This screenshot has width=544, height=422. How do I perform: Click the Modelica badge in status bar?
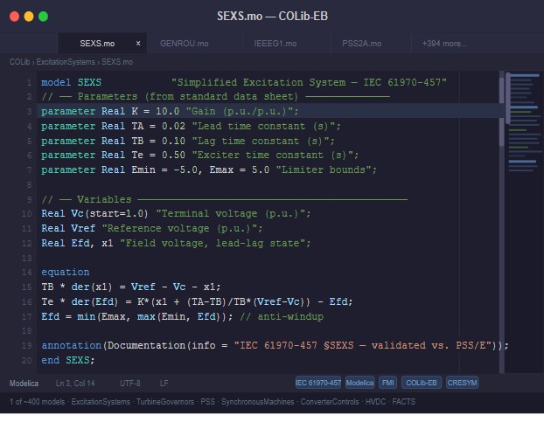click(x=359, y=384)
